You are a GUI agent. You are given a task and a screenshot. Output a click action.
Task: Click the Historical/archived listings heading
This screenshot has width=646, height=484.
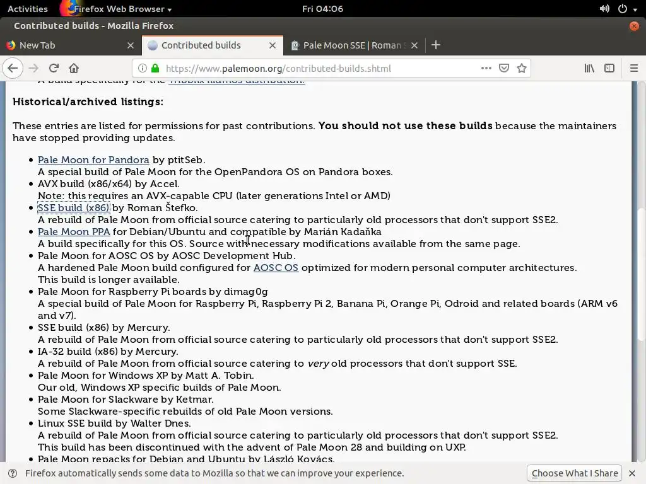88,101
